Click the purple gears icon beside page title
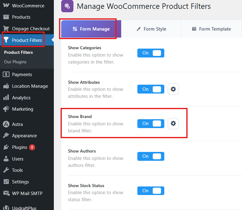The height and width of the screenshot is (210, 242). (x=67, y=6)
